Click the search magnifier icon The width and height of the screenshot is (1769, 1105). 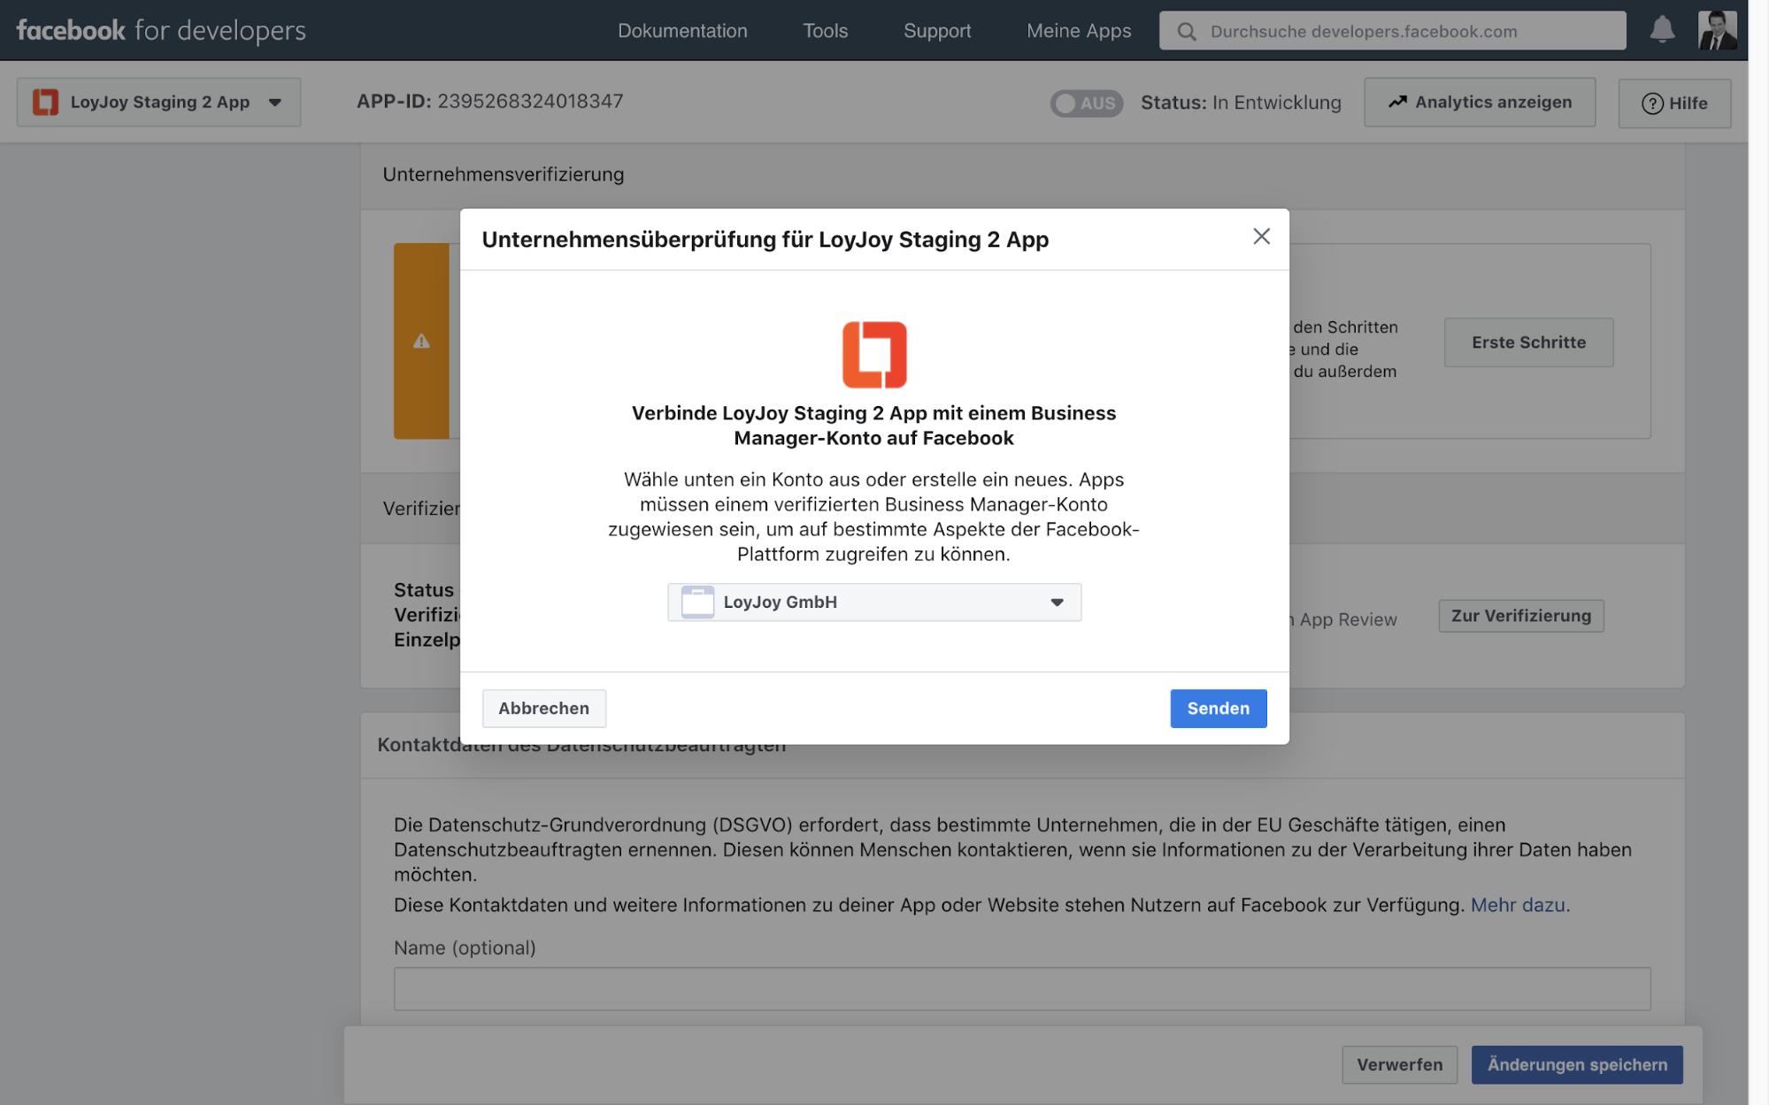pos(1187,32)
